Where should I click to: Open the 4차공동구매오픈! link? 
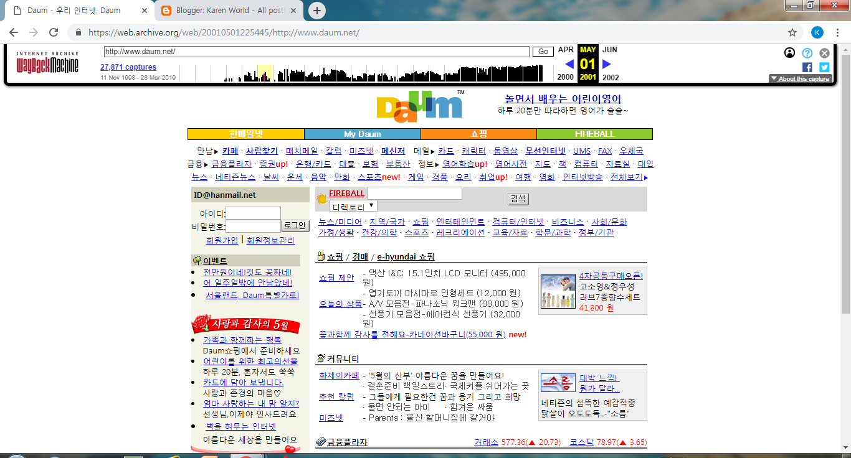click(x=611, y=276)
